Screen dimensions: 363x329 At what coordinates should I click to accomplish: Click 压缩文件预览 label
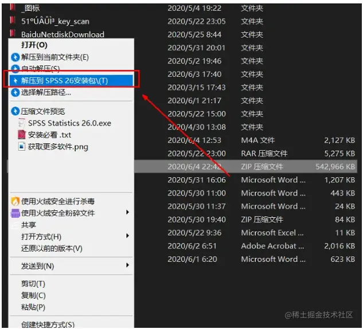(43, 111)
